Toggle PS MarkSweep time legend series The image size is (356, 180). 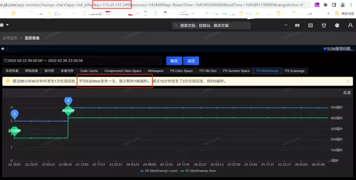click(x=198, y=171)
